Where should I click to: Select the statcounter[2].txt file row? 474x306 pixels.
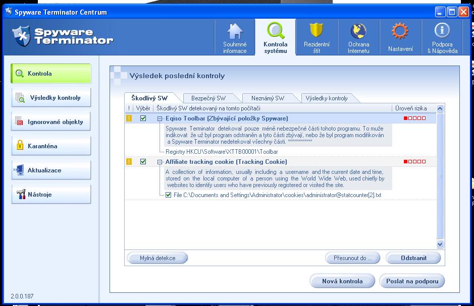277,195
